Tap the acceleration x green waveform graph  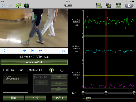coord(109,23)
